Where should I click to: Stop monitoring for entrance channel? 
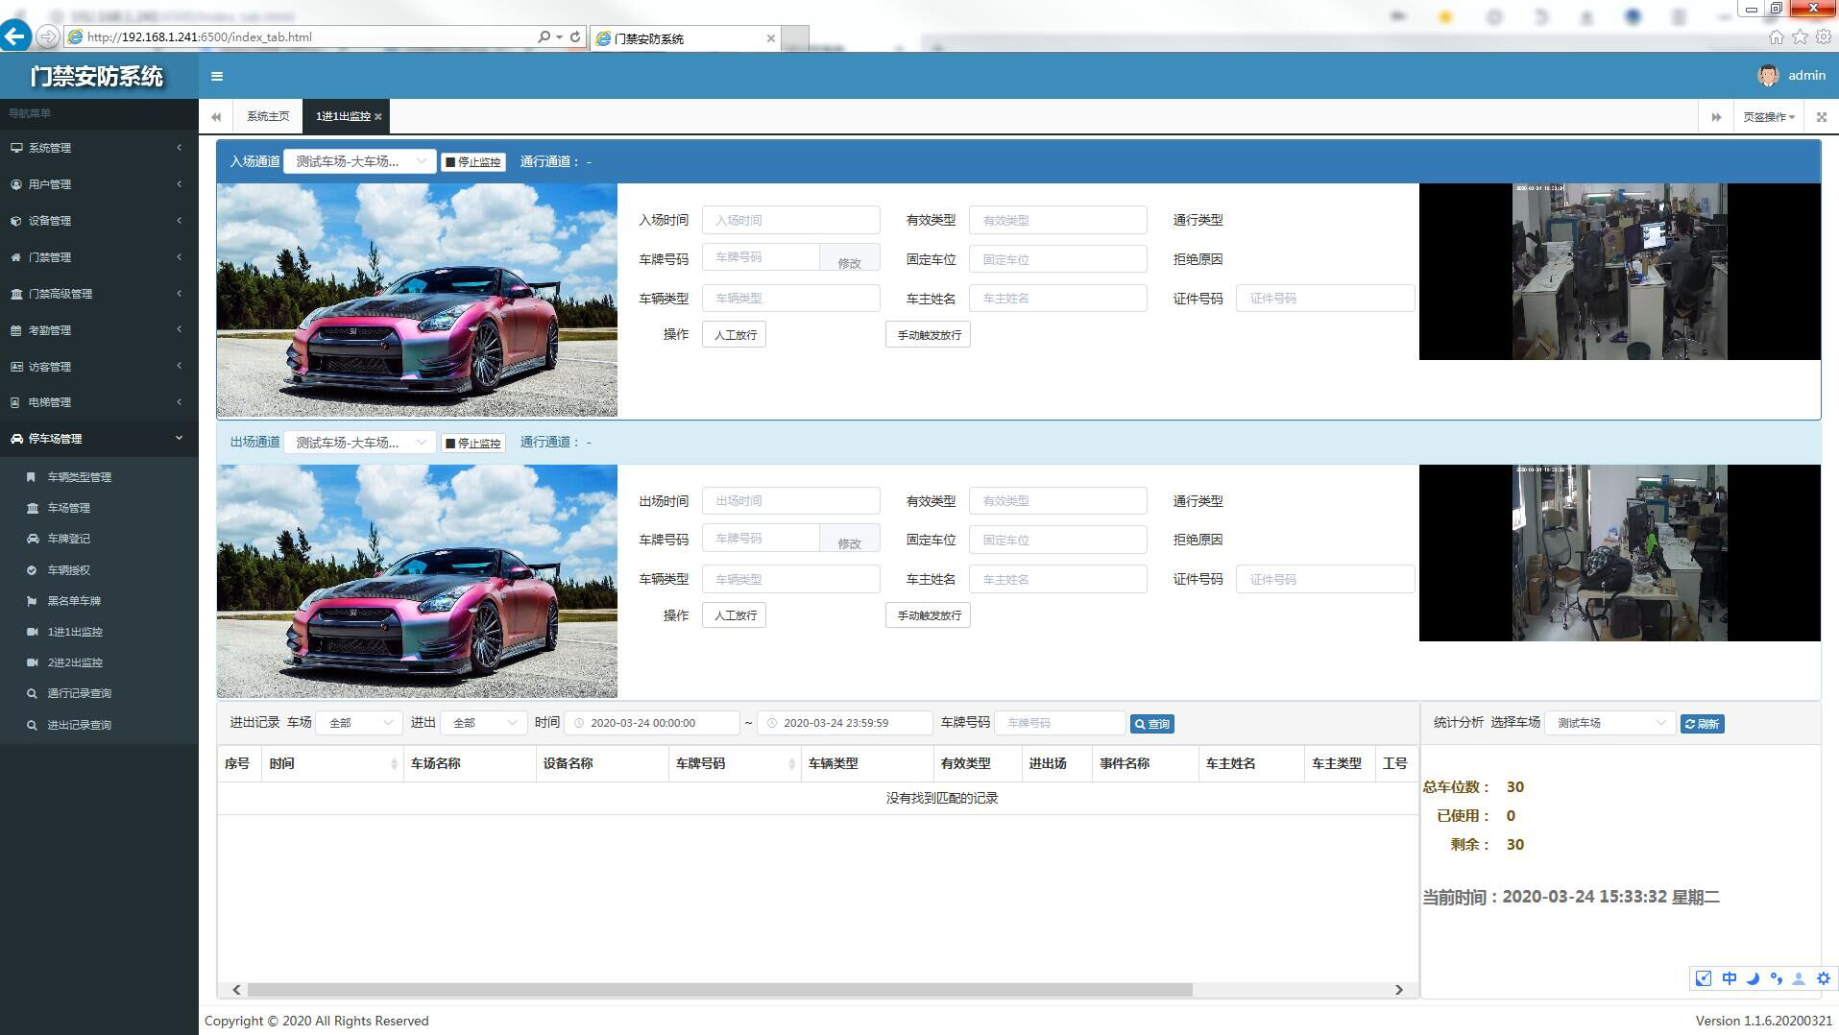pyautogui.click(x=472, y=162)
